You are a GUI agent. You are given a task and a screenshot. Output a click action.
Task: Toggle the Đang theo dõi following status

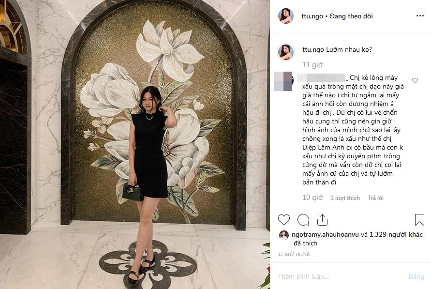pos(351,16)
